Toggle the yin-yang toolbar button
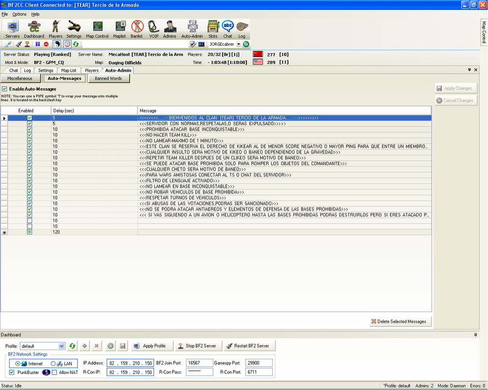The image size is (488, 390). [x=57, y=44]
